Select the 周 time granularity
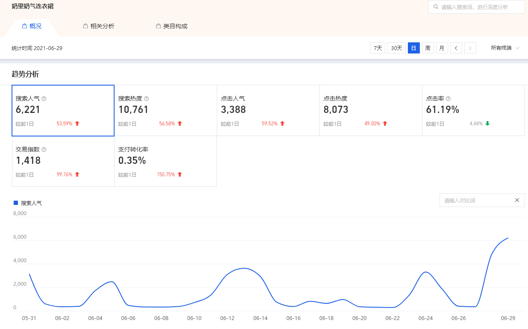The width and height of the screenshot is (528, 329). 428,48
